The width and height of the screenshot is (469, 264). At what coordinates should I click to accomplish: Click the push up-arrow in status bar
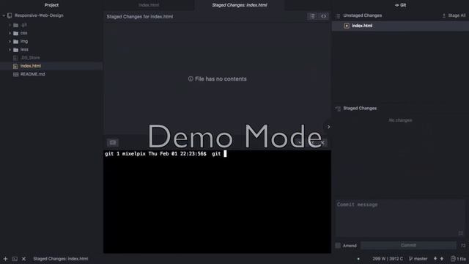click(442, 259)
